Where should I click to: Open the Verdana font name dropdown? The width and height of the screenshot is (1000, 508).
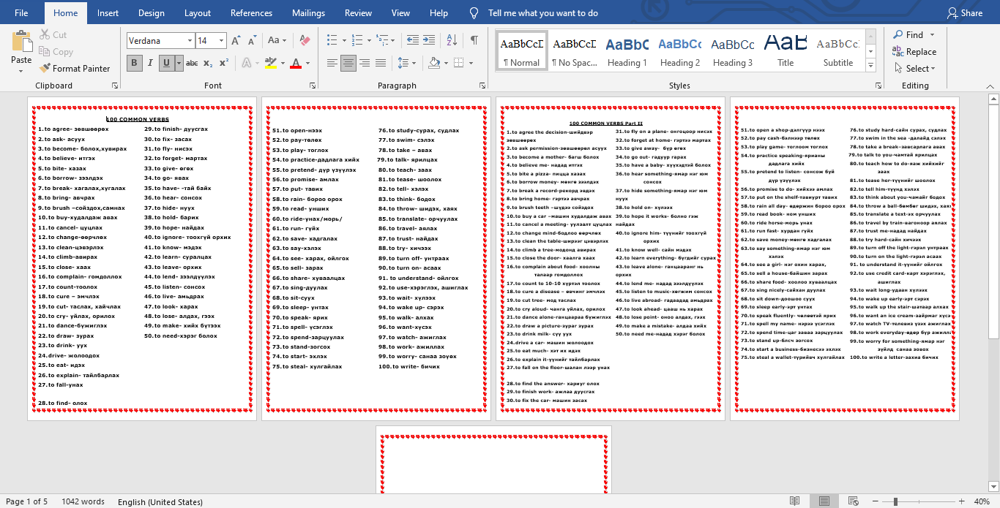[x=190, y=41]
